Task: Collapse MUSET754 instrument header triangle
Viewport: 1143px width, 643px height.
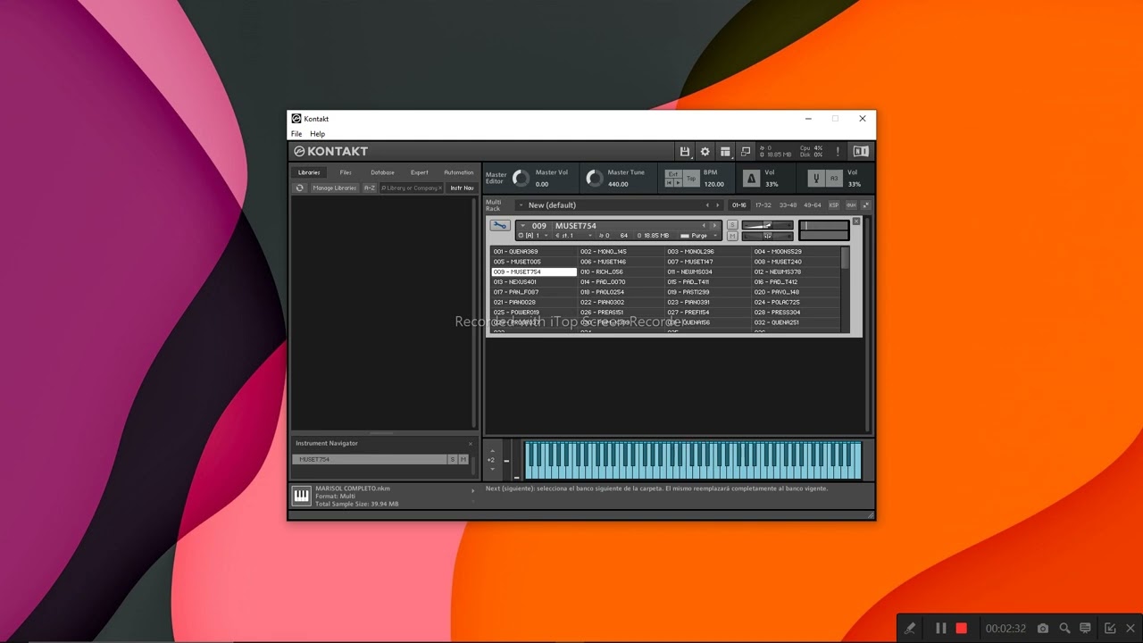Action: (522, 226)
